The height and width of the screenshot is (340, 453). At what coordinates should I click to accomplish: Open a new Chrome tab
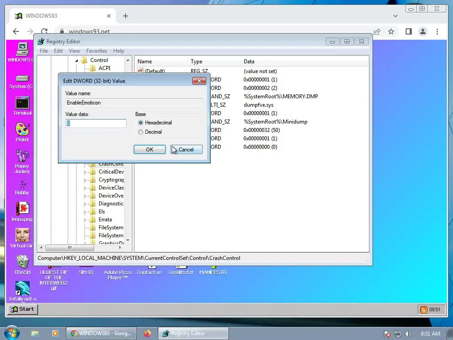point(125,16)
